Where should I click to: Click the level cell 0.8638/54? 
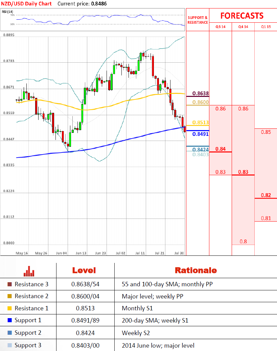click(x=85, y=284)
